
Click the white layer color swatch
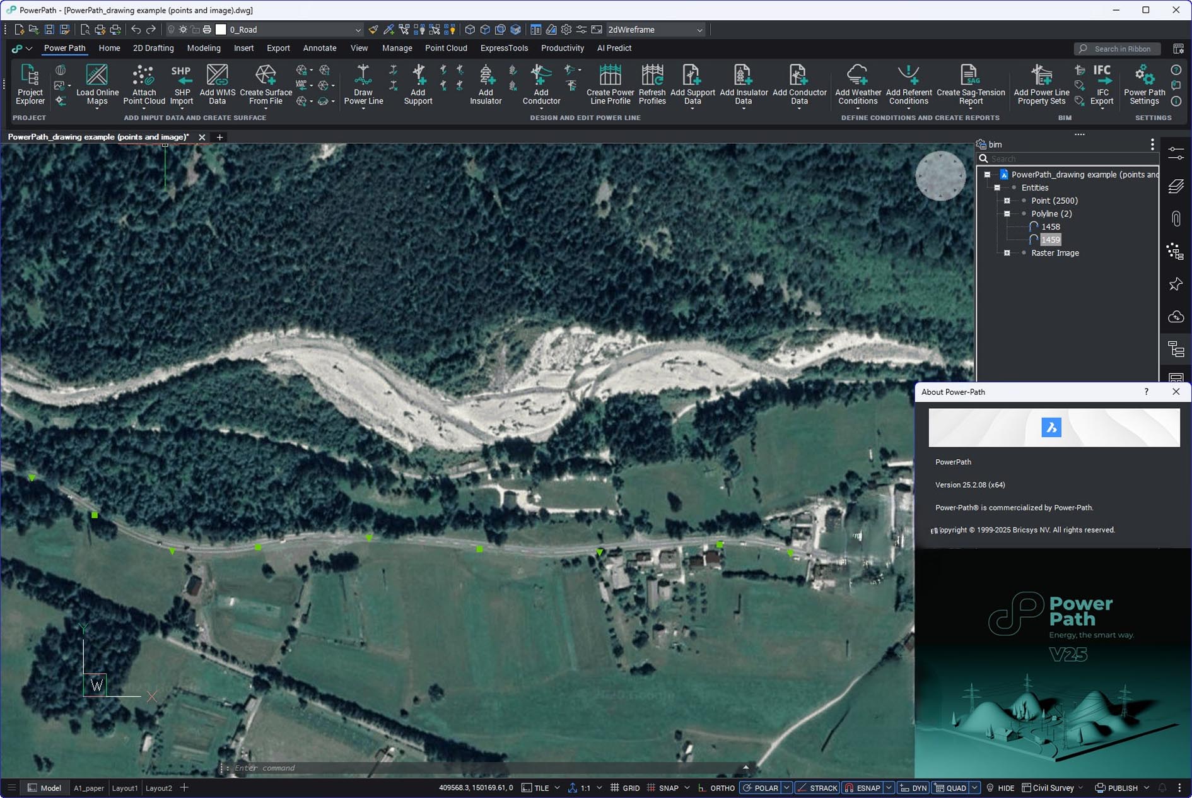click(x=221, y=30)
